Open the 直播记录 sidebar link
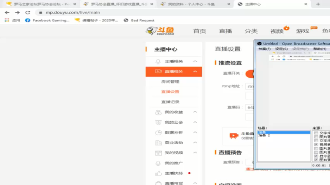 170,102
